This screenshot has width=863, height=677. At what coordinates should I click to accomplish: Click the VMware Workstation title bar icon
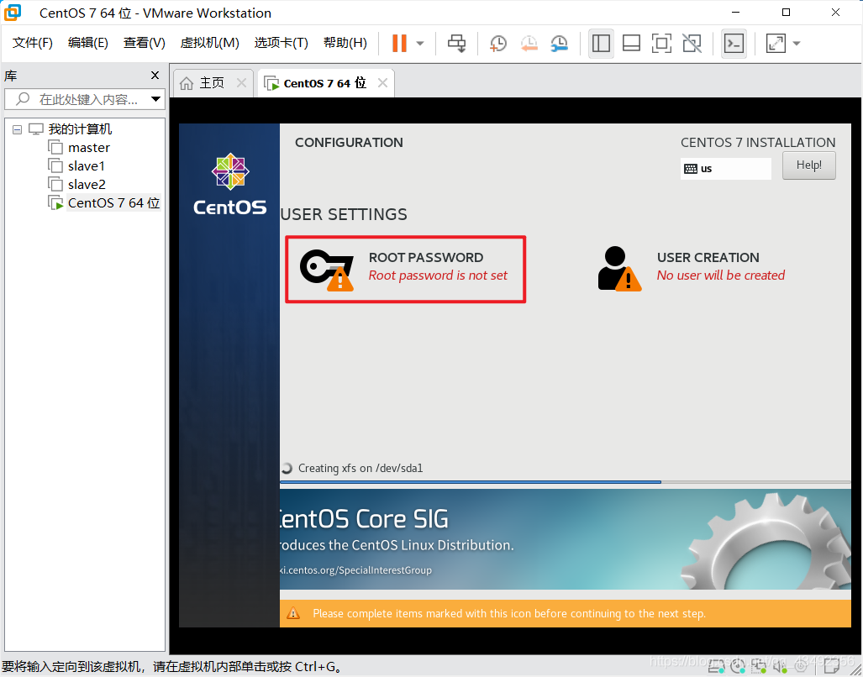[12, 12]
